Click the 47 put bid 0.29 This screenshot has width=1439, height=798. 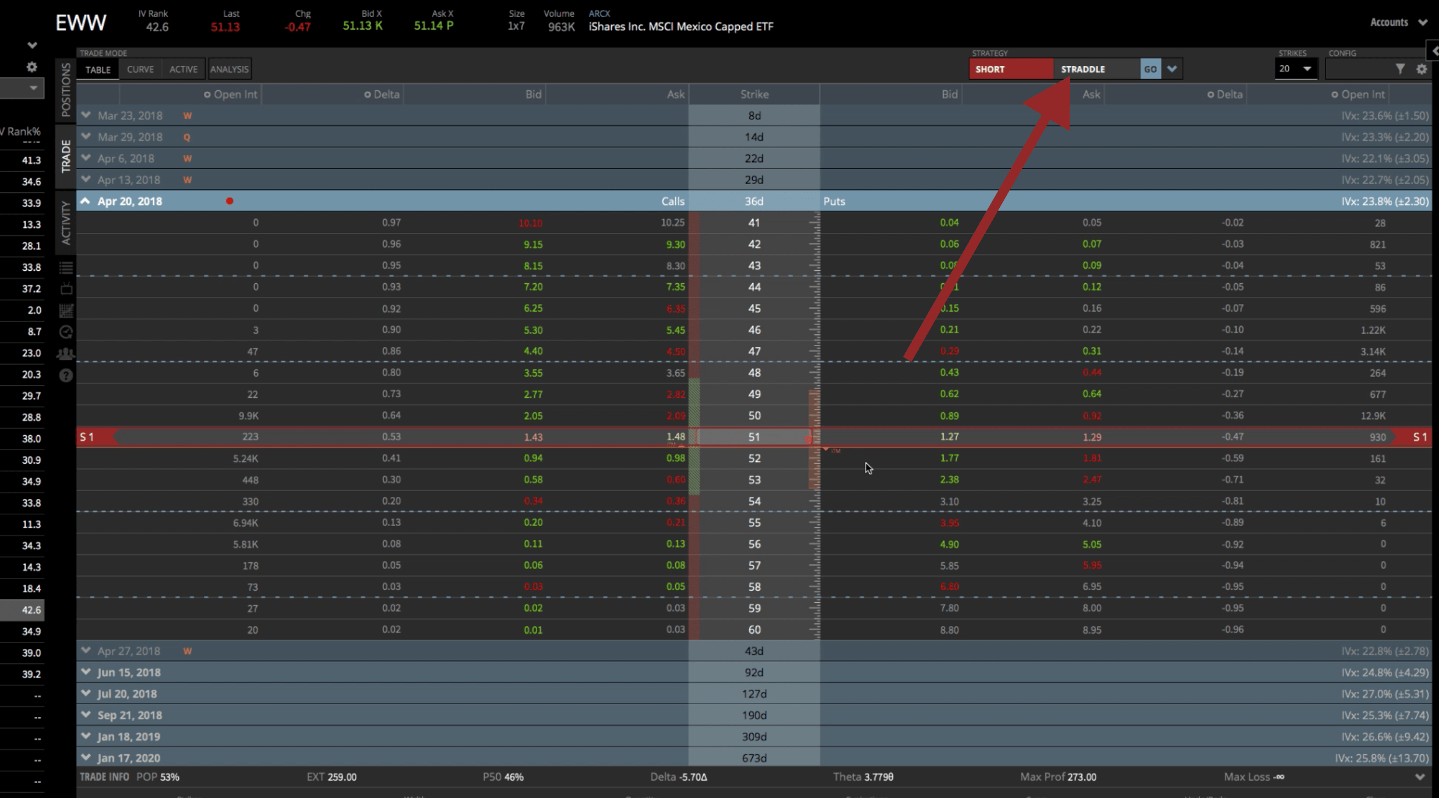tap(949, 351)
